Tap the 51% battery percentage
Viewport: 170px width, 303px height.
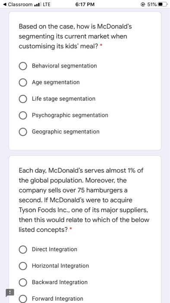tap(152, 4)
